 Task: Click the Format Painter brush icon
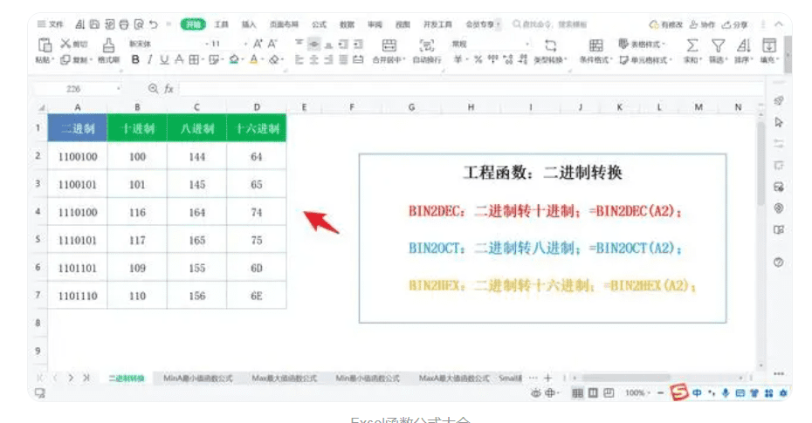[x=109, y=44]
